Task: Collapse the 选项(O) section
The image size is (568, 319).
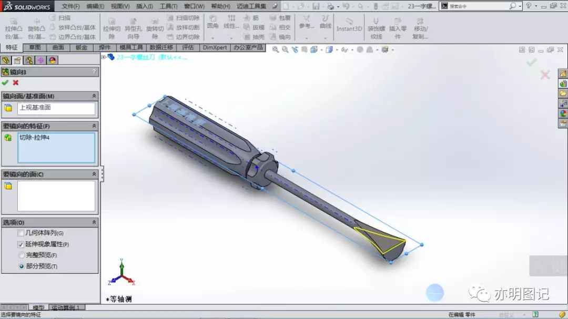Action: [x=94, y=222]
